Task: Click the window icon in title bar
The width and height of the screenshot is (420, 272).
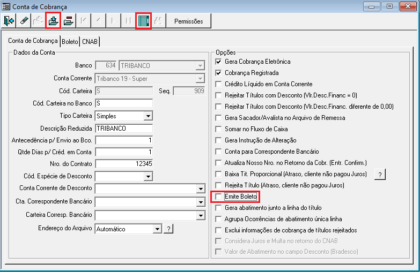Action: pos(6,6)
